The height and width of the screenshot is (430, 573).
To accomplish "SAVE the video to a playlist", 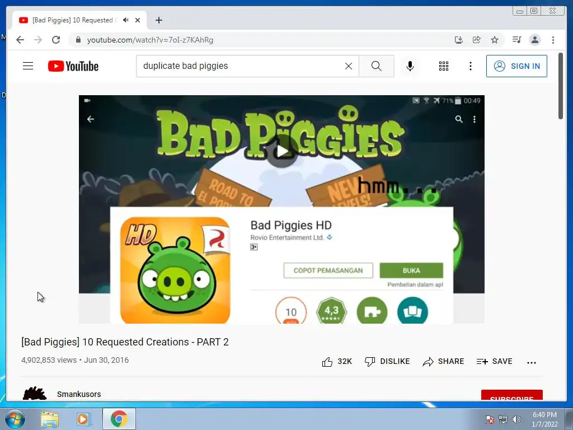I will point(495,362).
